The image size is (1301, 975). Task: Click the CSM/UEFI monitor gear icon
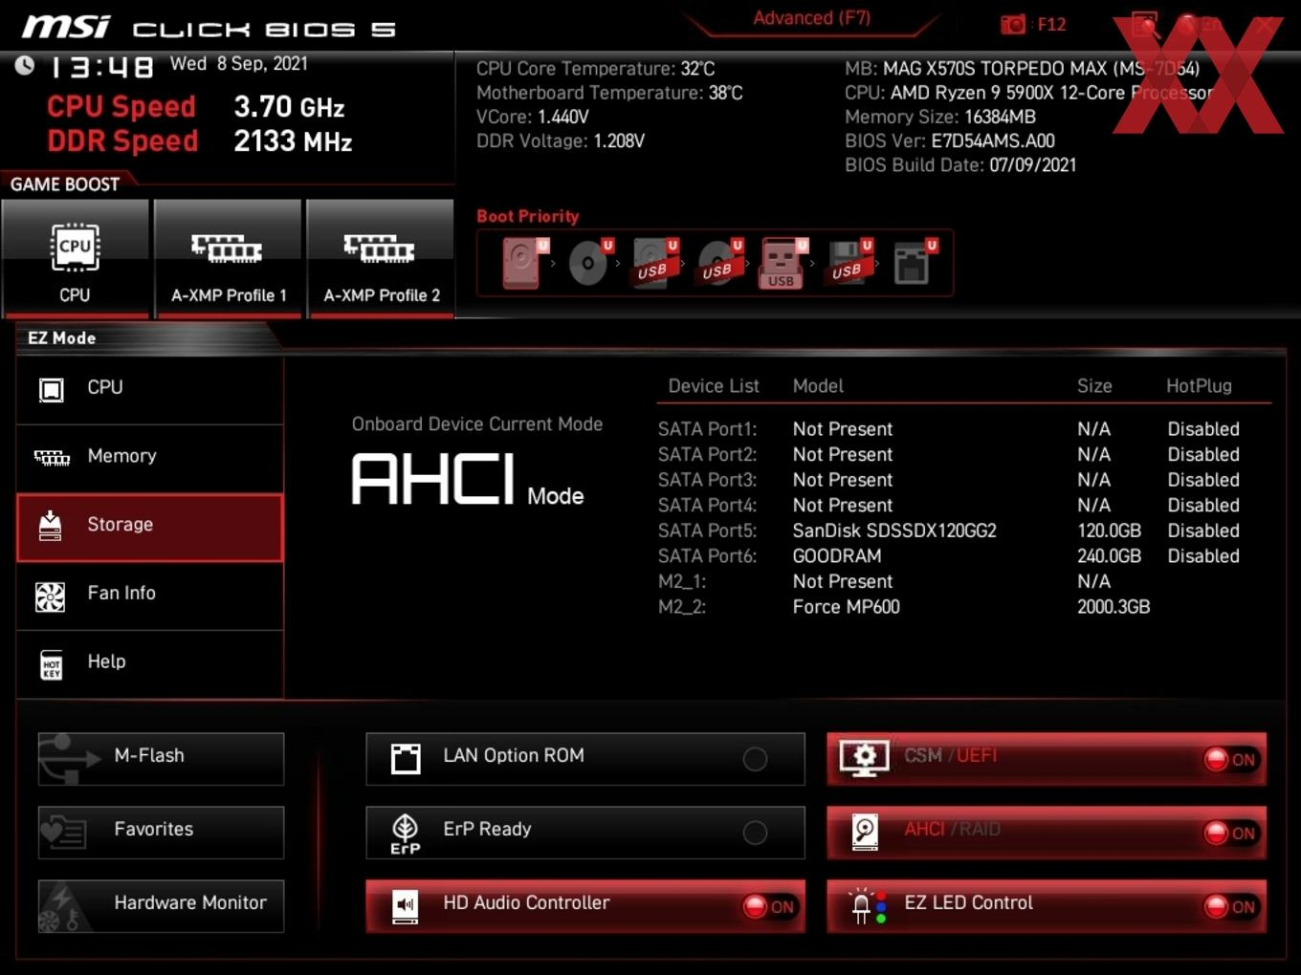[864, 758]
